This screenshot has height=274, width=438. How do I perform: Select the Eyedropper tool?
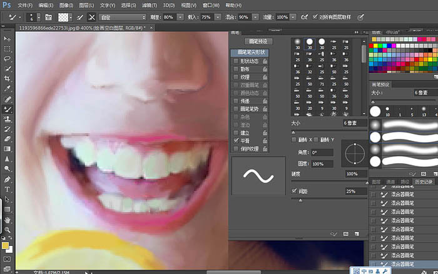coord(8,89)
